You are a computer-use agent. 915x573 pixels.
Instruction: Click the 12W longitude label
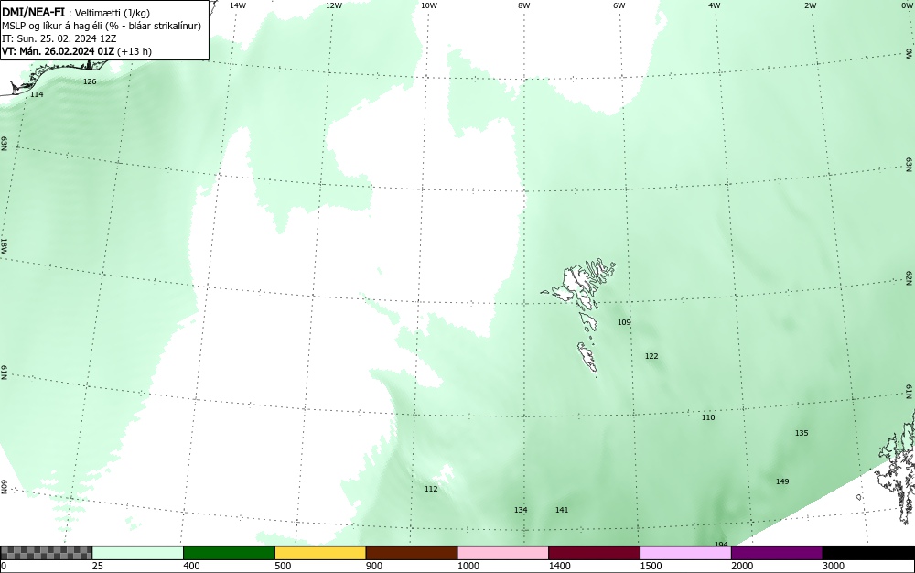[333, 5]
